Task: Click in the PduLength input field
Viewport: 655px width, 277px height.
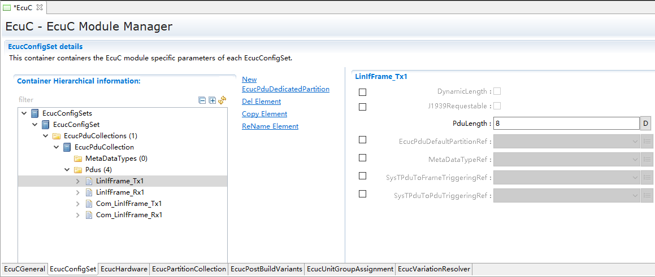Action: click(x=565, y=124)
